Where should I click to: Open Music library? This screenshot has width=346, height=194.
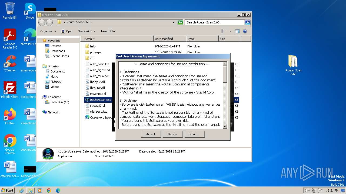pyautogui.click(x=54, y=77)
